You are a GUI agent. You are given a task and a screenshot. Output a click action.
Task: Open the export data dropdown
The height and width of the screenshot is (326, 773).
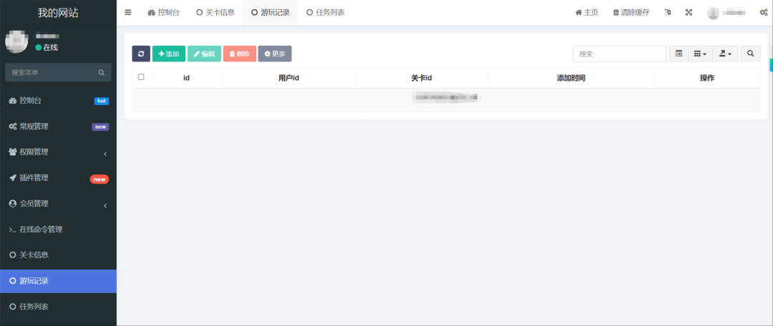725,54
